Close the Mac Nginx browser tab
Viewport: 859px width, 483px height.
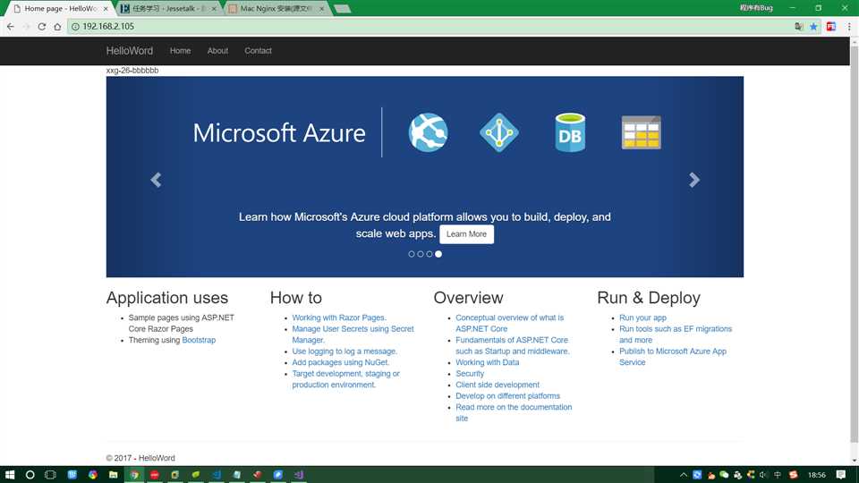[x=321, y=9]
